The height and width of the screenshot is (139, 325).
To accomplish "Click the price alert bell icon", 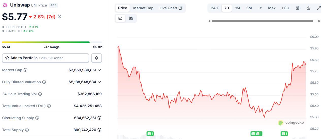I will pos(96,58).
